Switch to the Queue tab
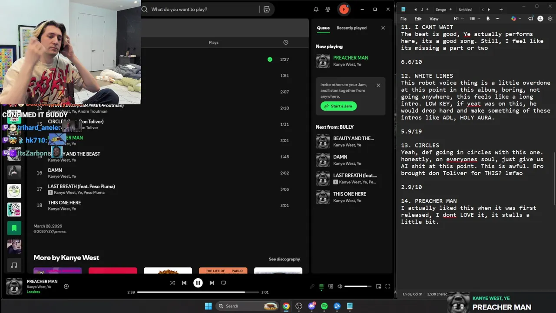556x313 pixels. pyautogui.click(x=323, y=28)
